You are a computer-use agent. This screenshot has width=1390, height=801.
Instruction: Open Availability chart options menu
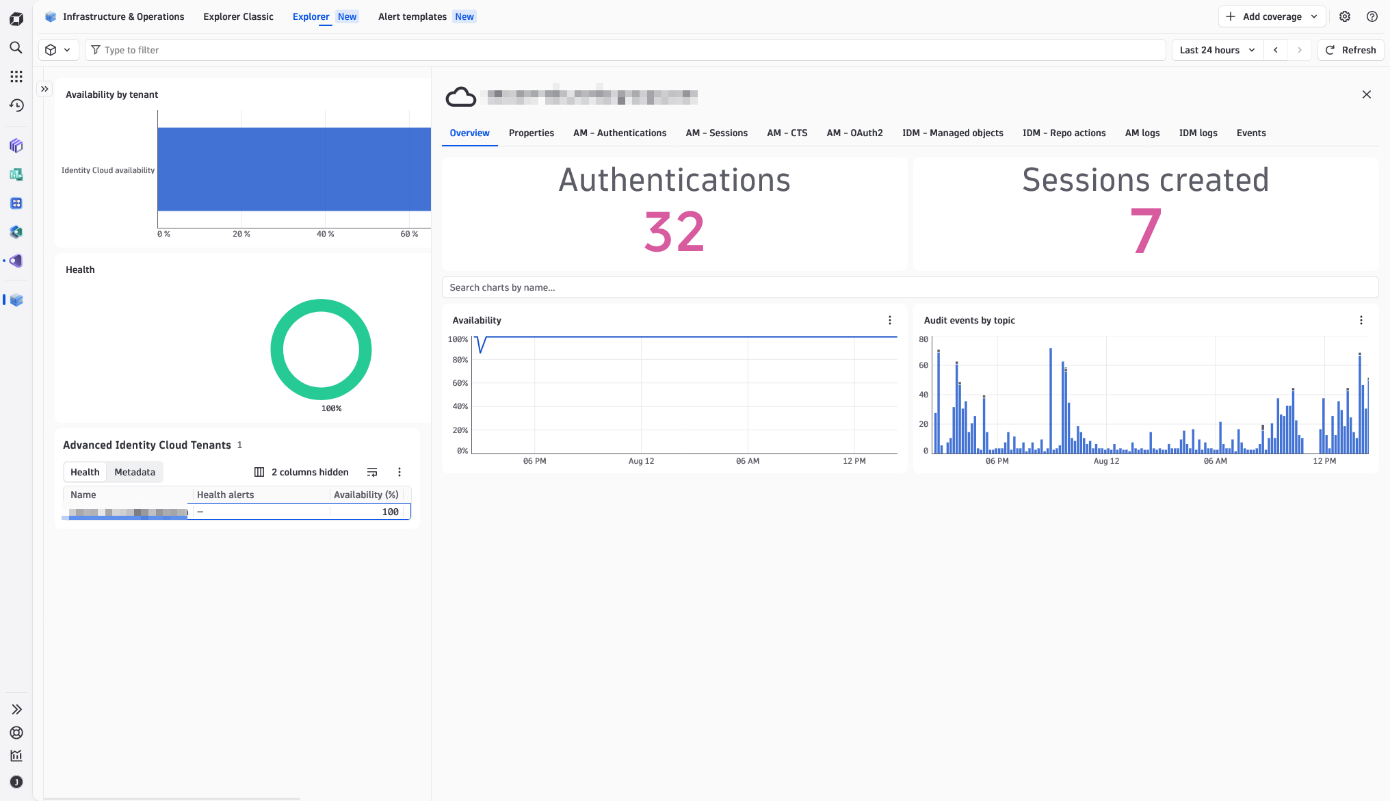coord(889,320)
